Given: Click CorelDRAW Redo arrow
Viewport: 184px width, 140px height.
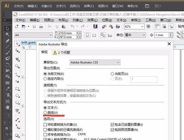Looking at the screenshot, I should click(83, 27).
